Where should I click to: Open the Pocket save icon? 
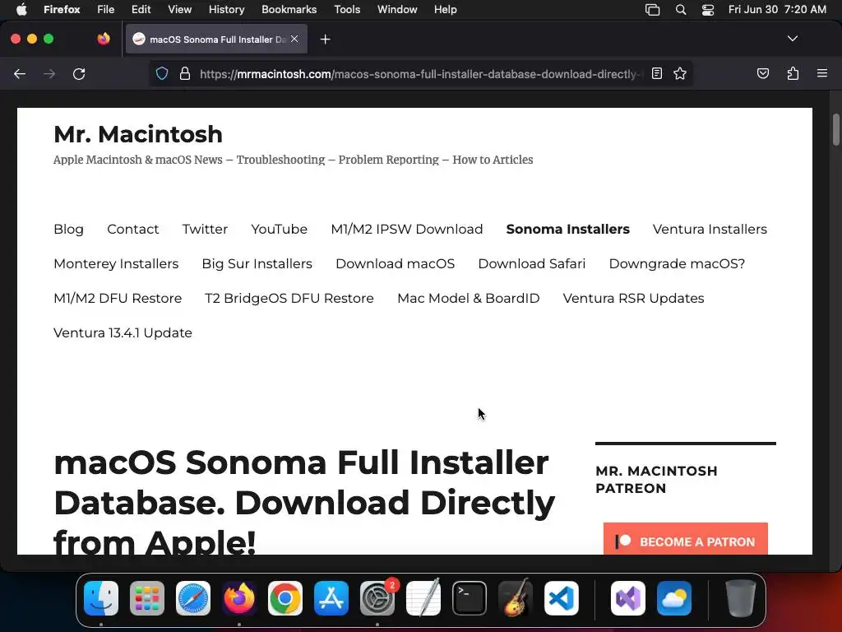tap(762, 73)
